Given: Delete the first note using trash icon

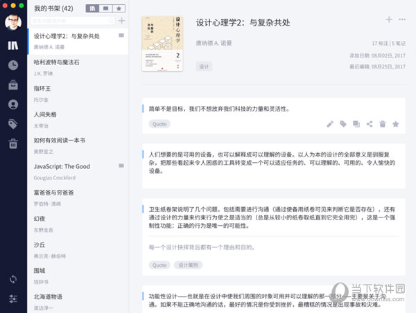Looking at the screenshot, I should coord(382,125).
